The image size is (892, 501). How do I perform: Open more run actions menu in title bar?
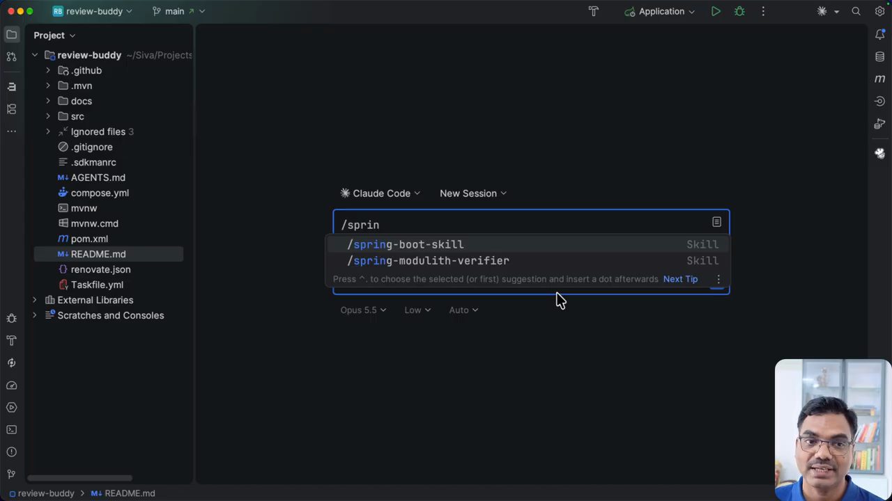tap(763, 11)
